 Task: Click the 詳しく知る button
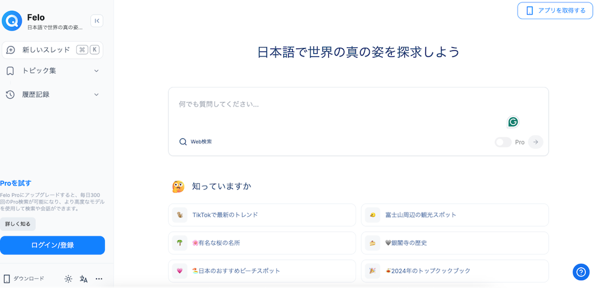click(x=17, y=224)
